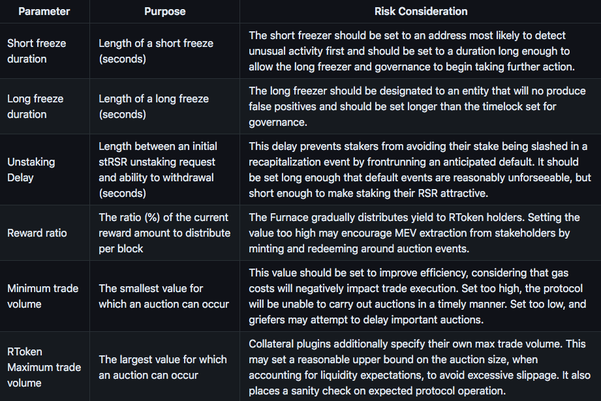Click the 'smallest value' auction purpose cell

[x=164, y=296]
